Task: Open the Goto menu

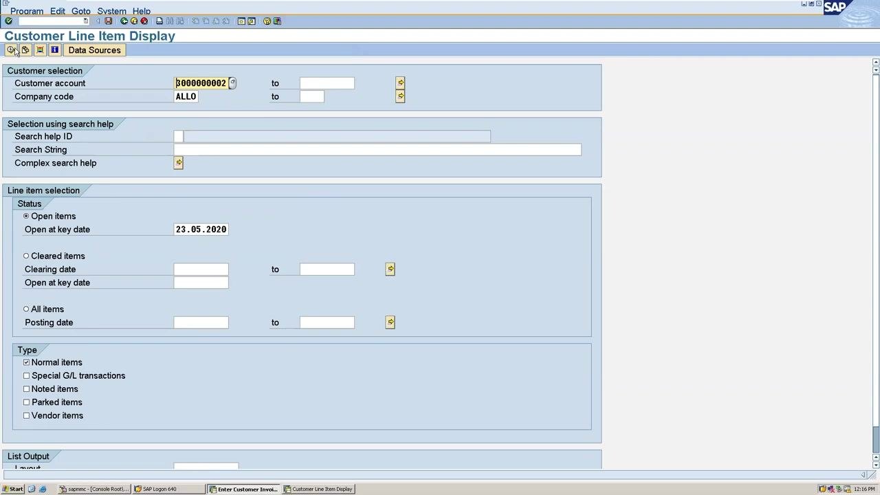Action: [81, 11]
